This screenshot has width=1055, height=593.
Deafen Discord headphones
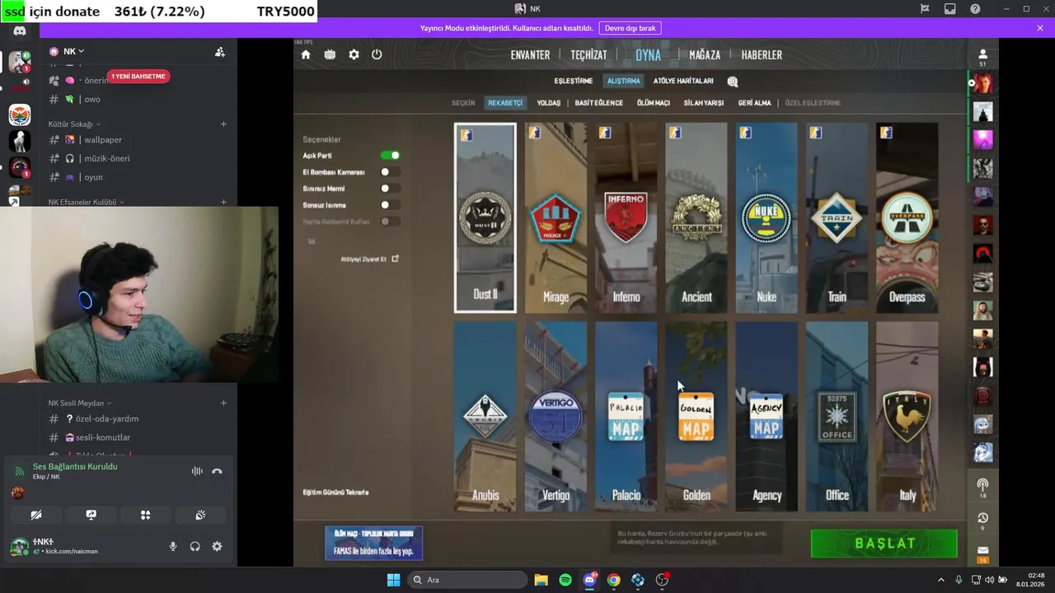pos(195,546)
